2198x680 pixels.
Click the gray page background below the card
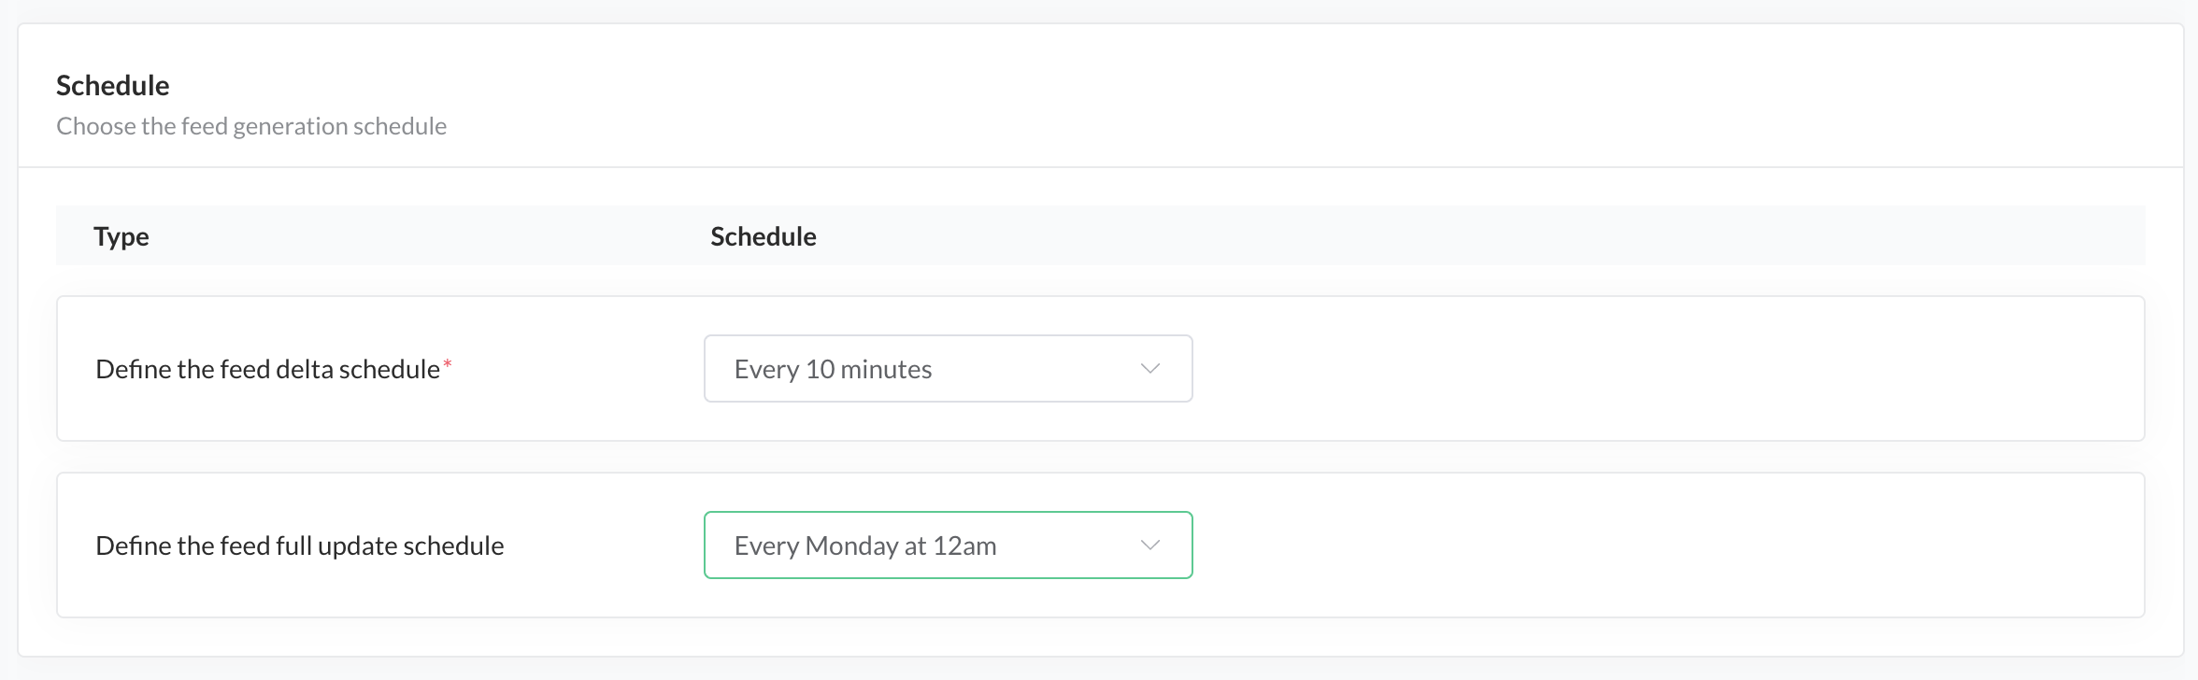point(1099,669)
